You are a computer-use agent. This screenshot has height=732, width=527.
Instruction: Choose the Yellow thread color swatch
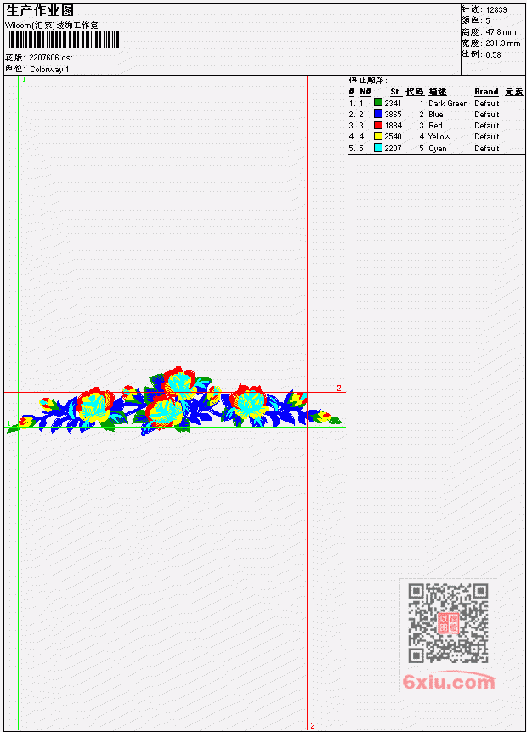click(378, 136)
